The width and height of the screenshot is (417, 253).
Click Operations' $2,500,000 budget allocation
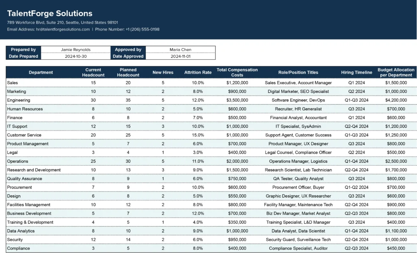click(396, 161)
